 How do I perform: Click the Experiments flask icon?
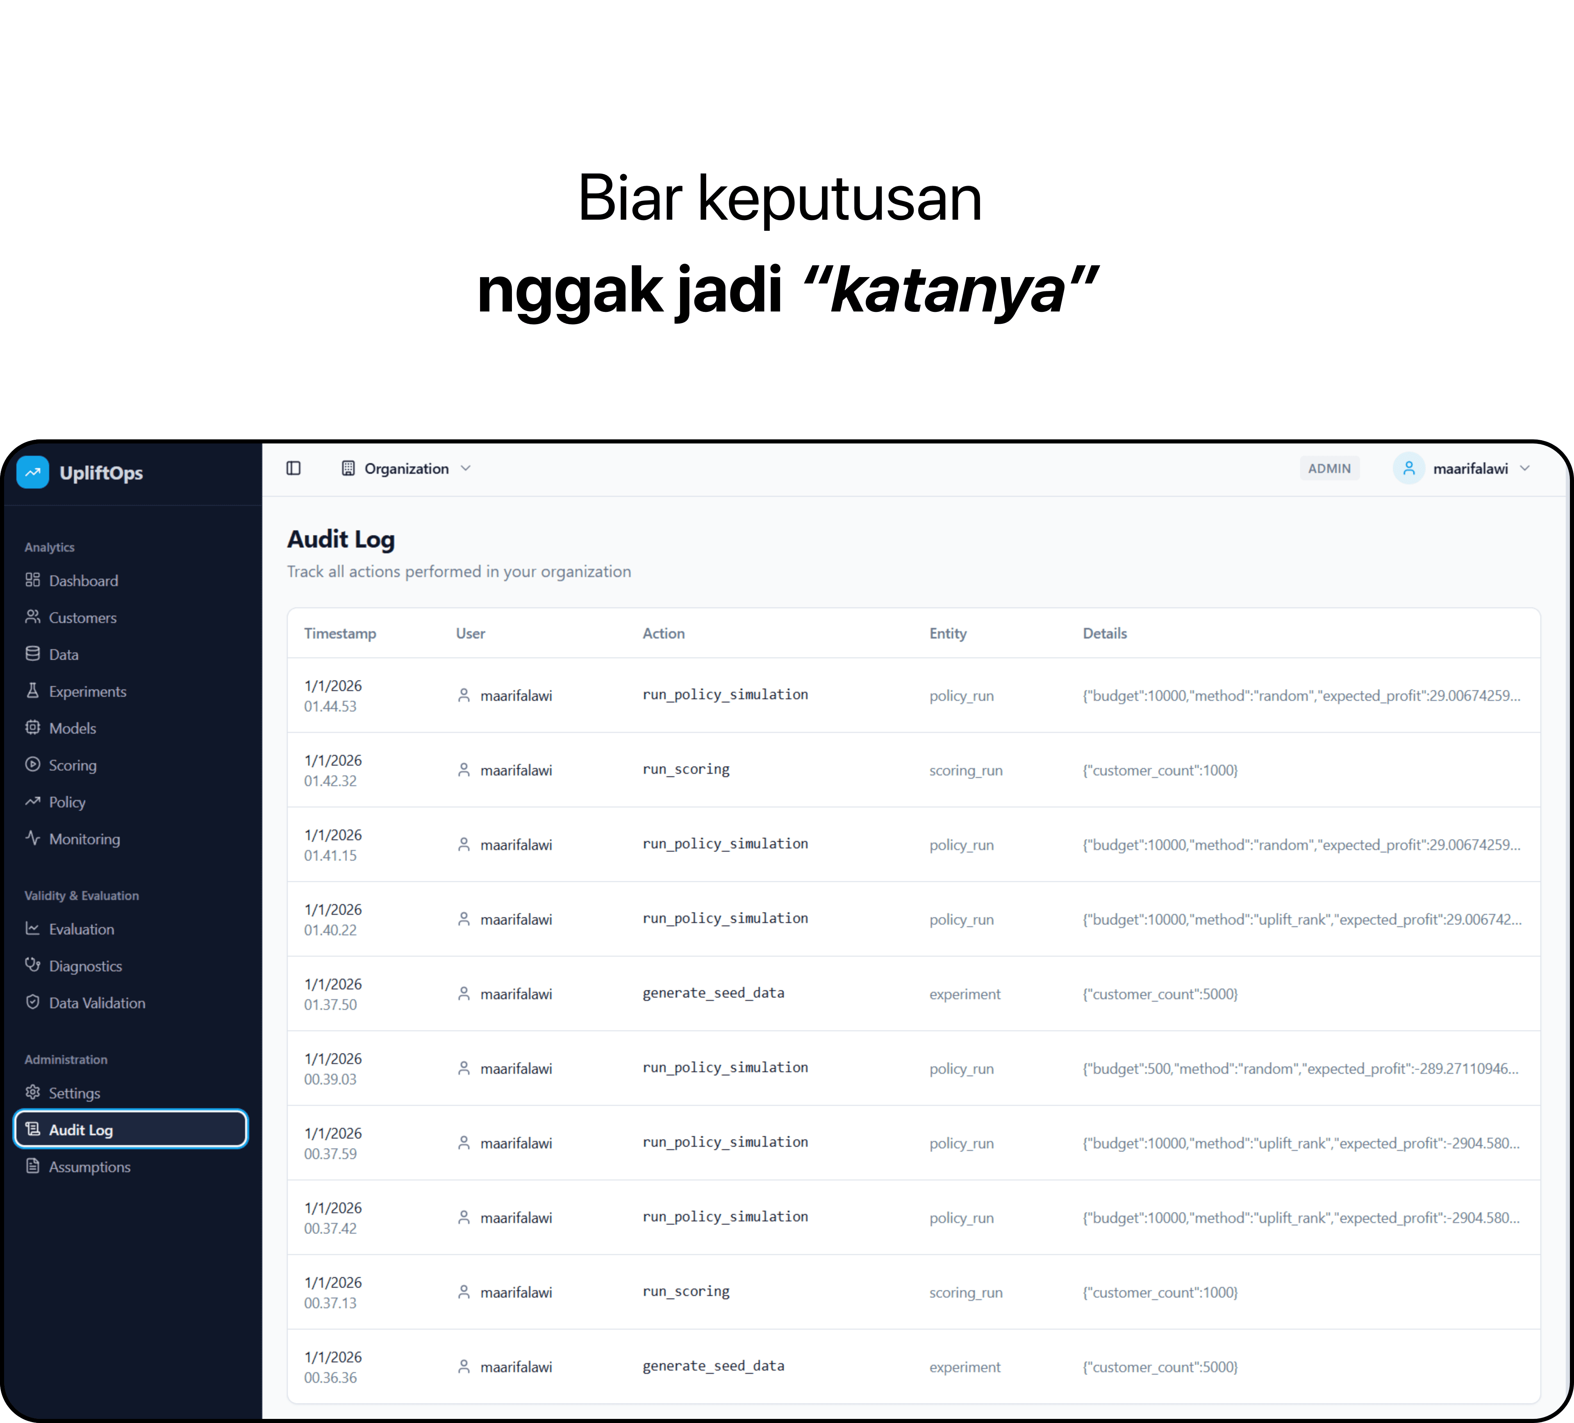(x=33, y=691)
